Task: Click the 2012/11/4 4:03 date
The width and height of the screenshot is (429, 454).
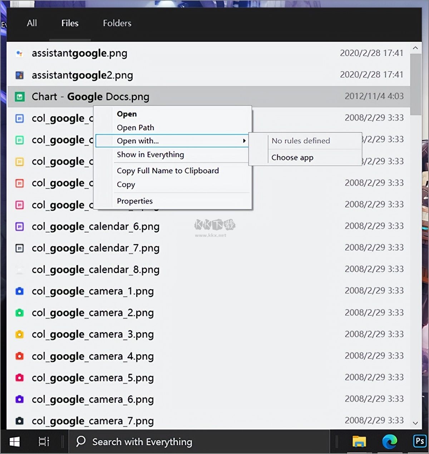Action: pos(374,96)
